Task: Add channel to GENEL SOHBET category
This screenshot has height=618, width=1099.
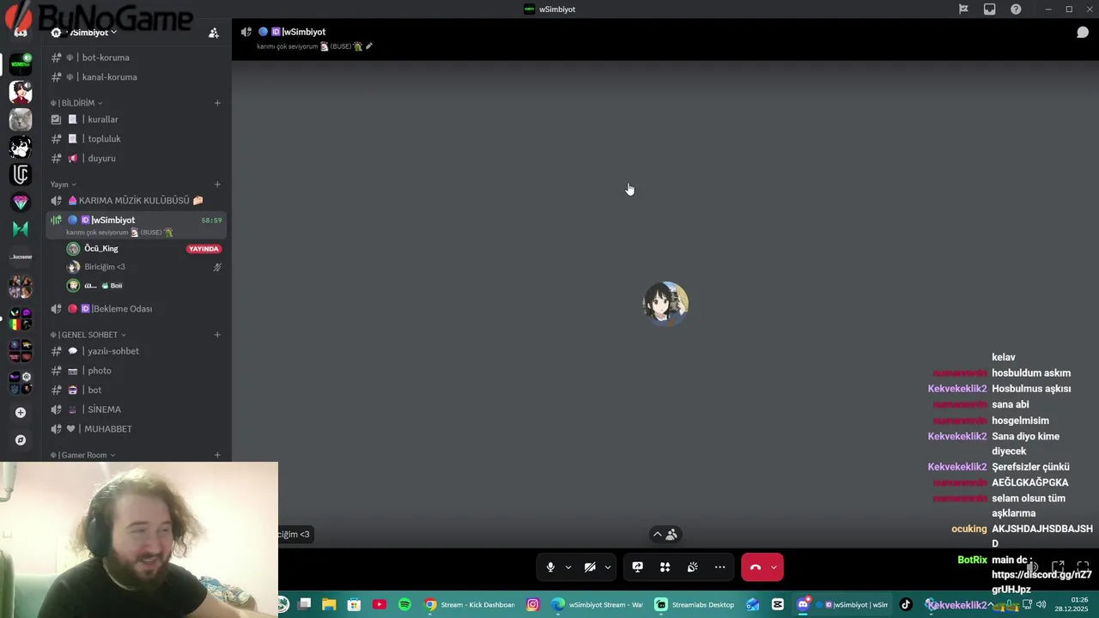Action: tap(217, 335)
